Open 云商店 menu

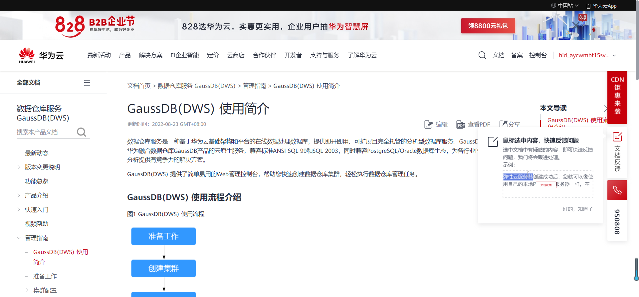(x=236, y=55)
